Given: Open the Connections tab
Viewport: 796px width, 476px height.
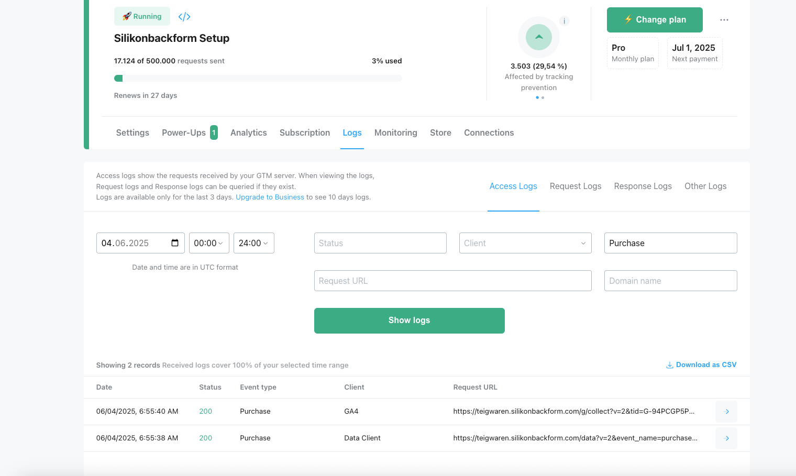Looking at the screenshot, I should coord(489,133).
